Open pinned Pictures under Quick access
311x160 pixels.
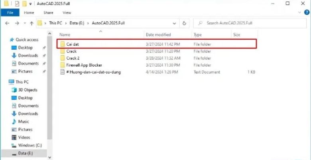(25, 71)
